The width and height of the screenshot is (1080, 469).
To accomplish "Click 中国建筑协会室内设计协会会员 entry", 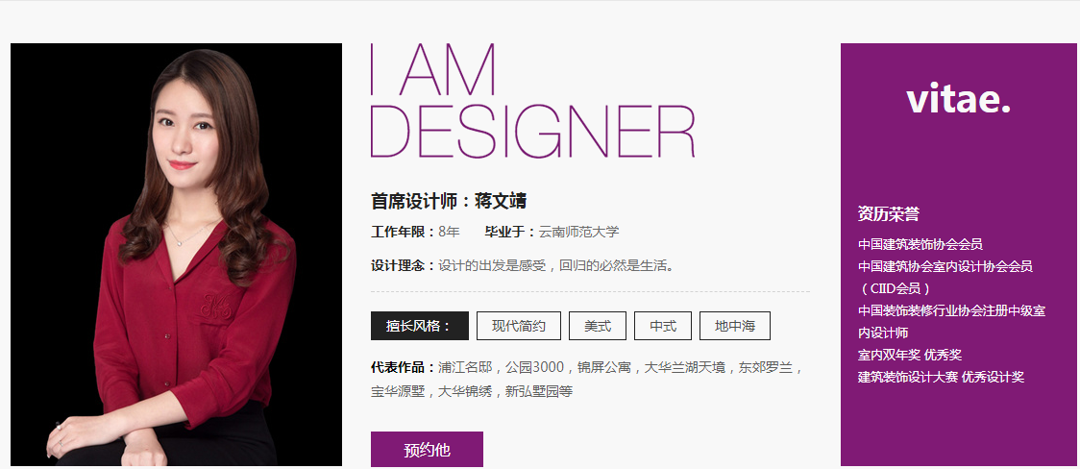I will point(945,266).
